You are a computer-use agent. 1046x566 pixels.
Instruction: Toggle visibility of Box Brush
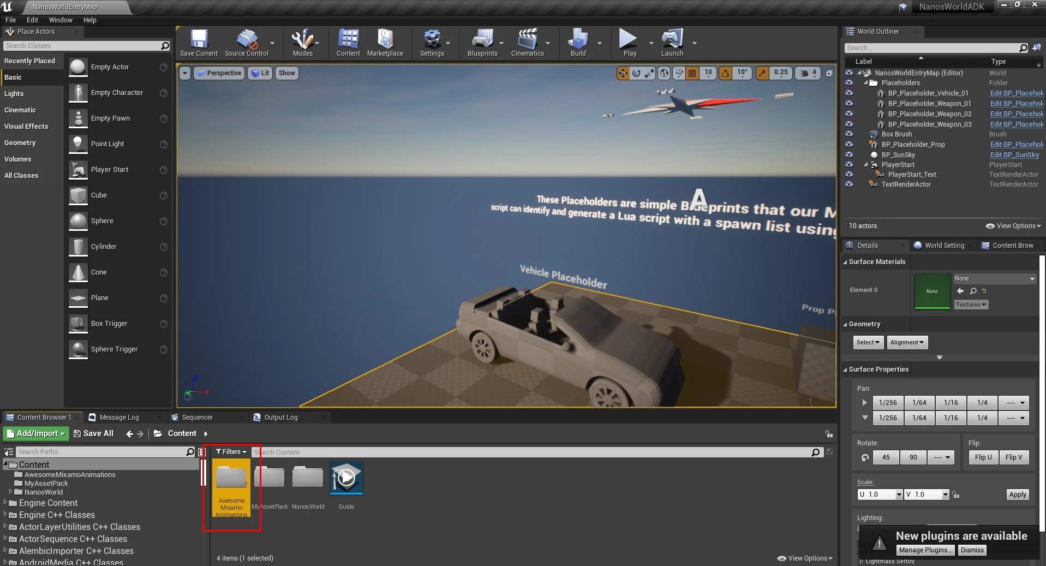[x=849, y=134]
